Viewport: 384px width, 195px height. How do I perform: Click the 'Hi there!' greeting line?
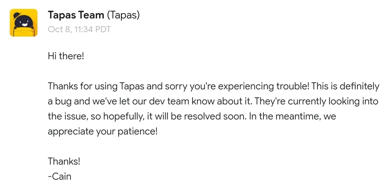pyautogui.click(x=66, y=56)
